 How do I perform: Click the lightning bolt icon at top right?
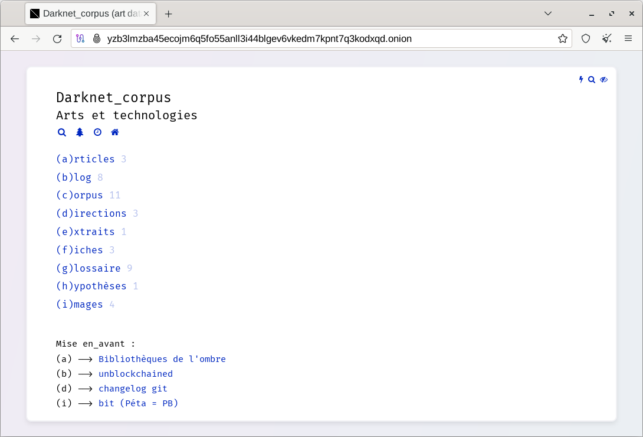(x=581, y=80)
